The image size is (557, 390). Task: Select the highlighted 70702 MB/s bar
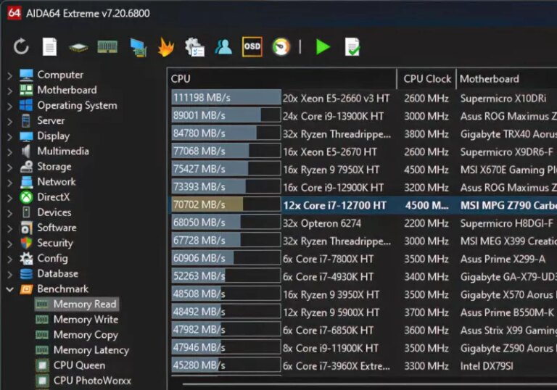(226, 204)
